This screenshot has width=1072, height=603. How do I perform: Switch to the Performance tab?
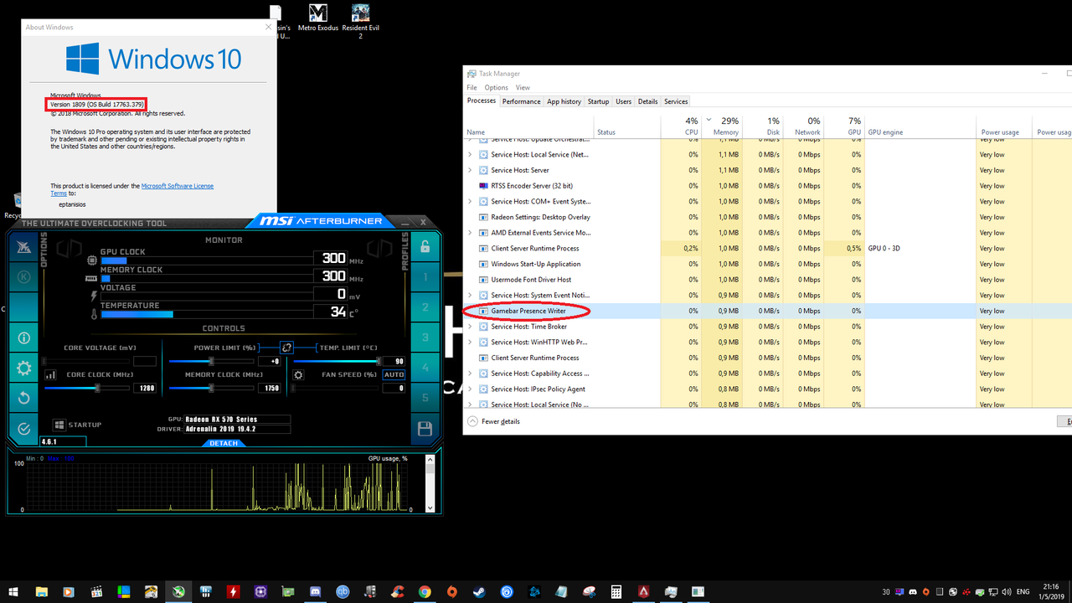pyautogui.click(x=522, y=101)
